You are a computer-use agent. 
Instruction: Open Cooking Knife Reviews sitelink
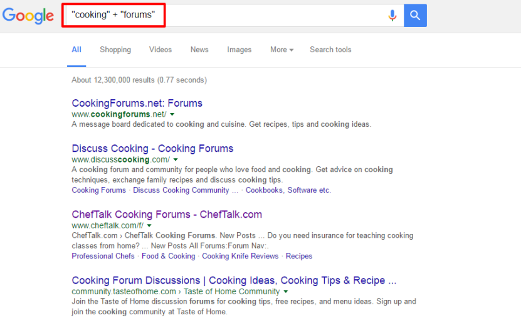(240, 256)
